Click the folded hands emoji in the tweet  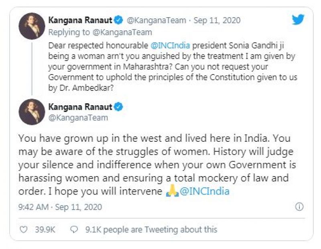[171, 191]
